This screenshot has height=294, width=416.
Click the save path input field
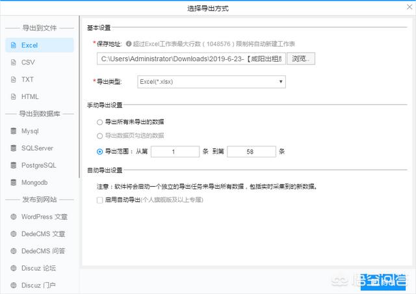(x=191, y=59)
